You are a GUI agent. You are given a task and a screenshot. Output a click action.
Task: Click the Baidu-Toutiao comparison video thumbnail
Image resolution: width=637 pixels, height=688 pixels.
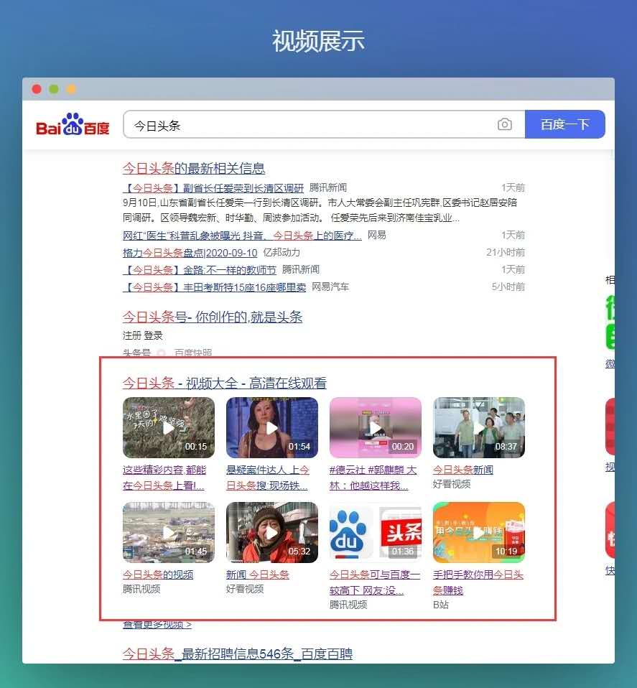(375, 531)
